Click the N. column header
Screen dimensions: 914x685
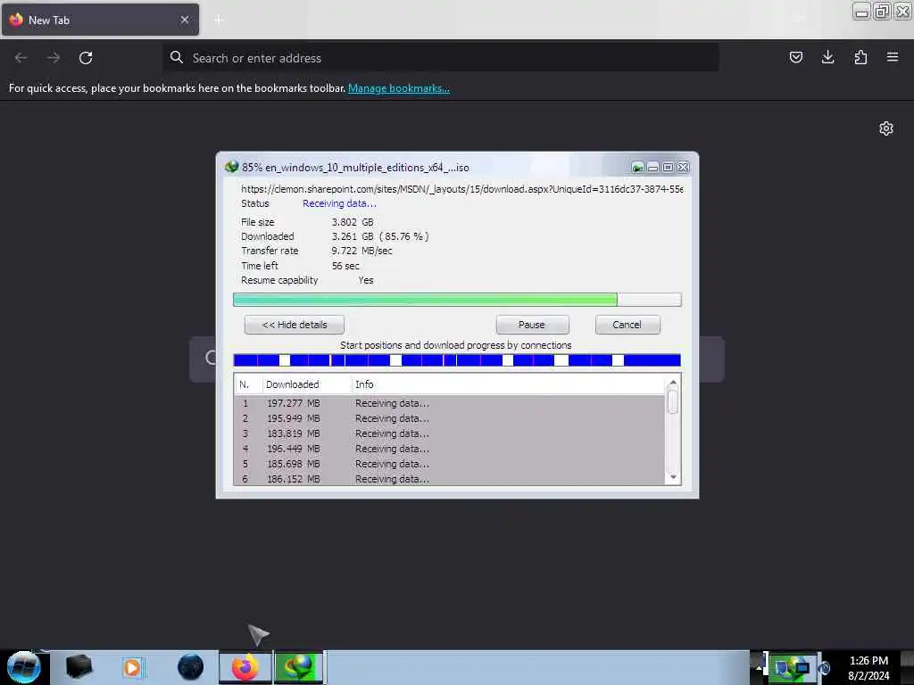247,384
